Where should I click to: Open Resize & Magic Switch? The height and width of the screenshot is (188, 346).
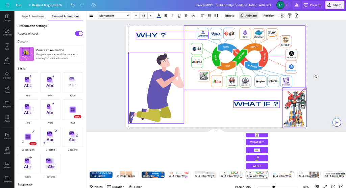(45, 5)
